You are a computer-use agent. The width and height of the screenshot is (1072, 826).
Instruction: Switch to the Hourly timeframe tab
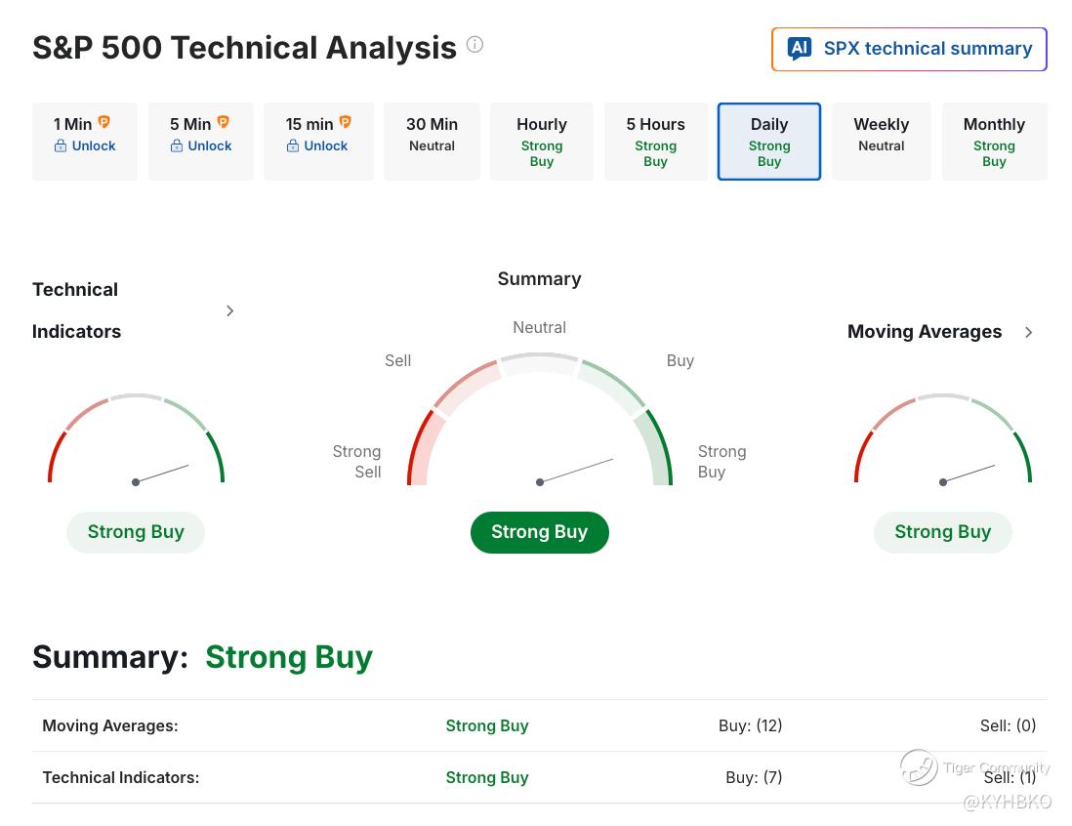pyautogui.click(x=542, y=142)
